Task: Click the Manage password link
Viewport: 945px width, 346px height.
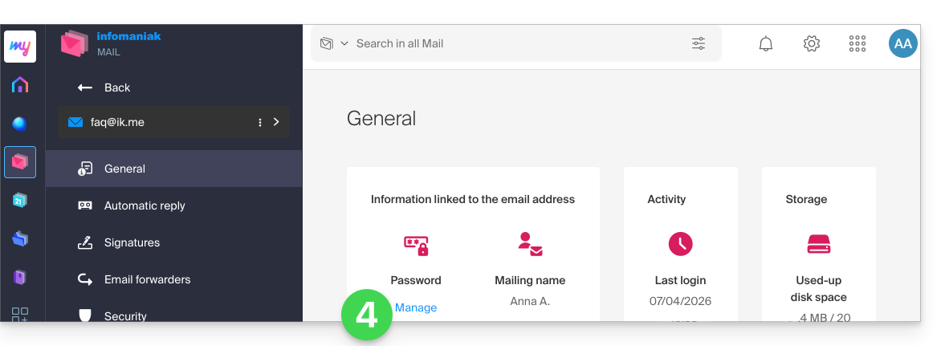Action: coord(416,307)
